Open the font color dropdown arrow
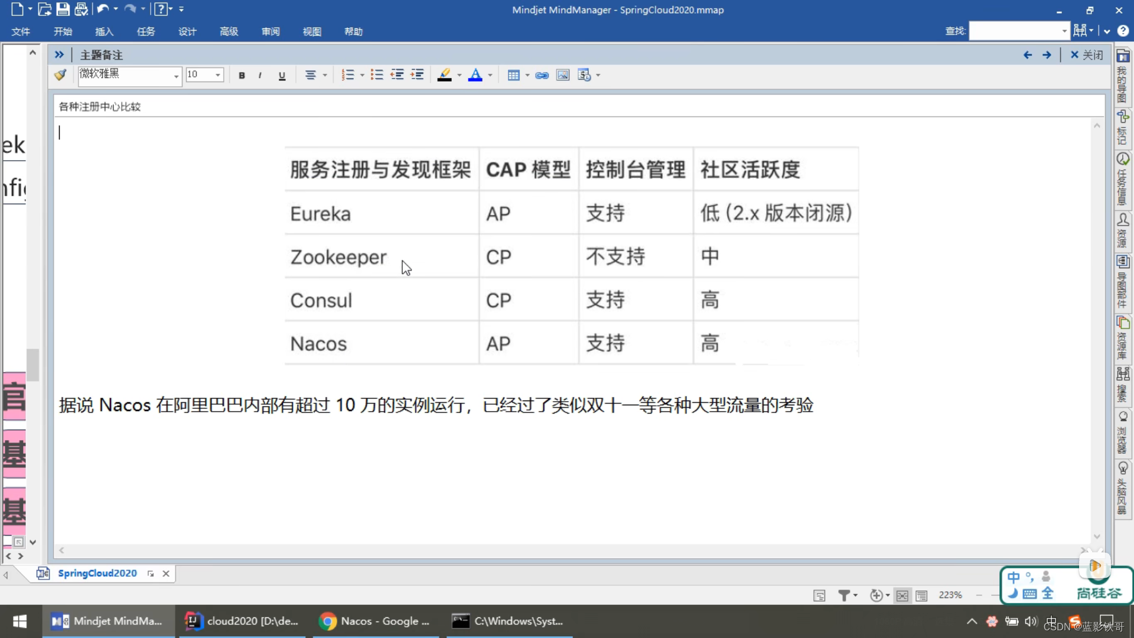This screenshot has height=638, width=1134. coord(490,75)
